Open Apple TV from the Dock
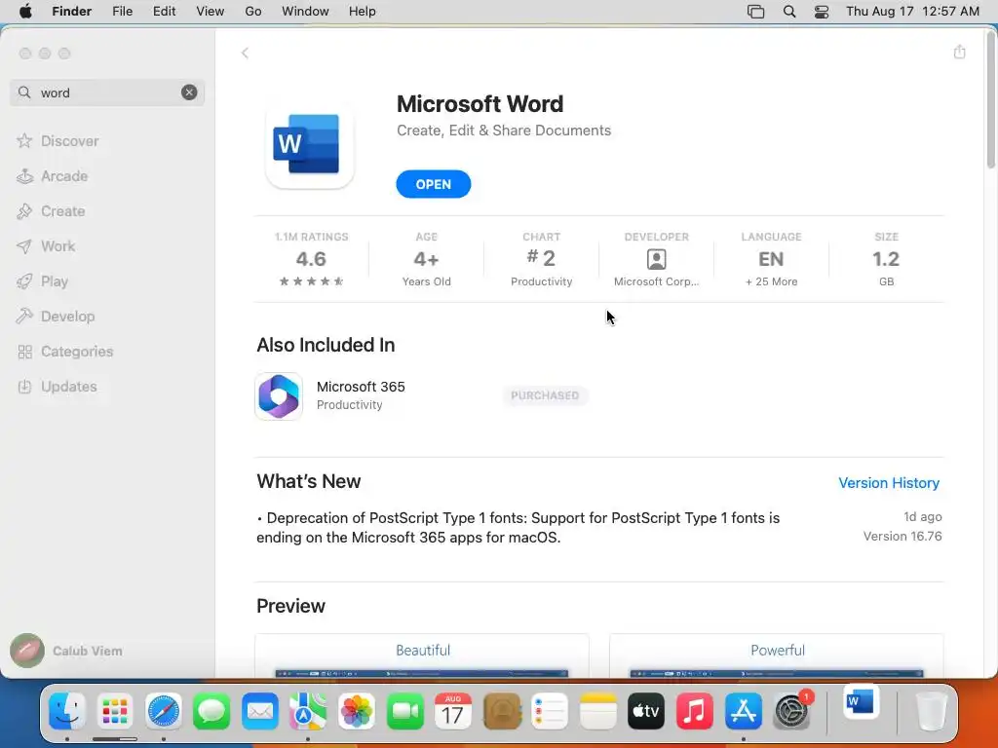Viewport: 998px width, 748px height. click(646, 711)
